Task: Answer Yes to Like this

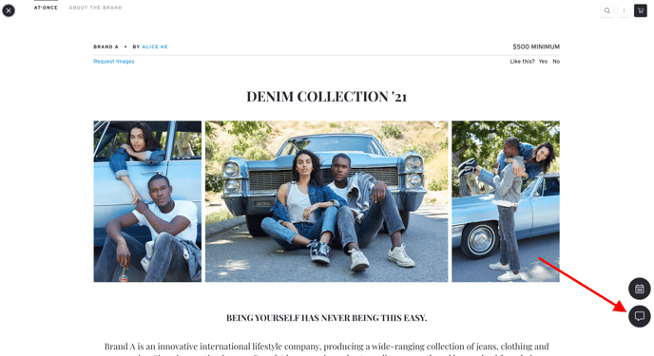Action: tap(543, 61)
